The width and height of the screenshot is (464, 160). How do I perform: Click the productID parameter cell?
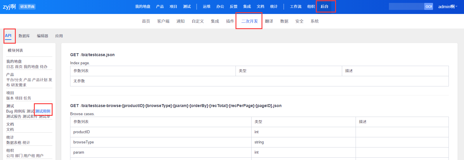tap(161, 132)
